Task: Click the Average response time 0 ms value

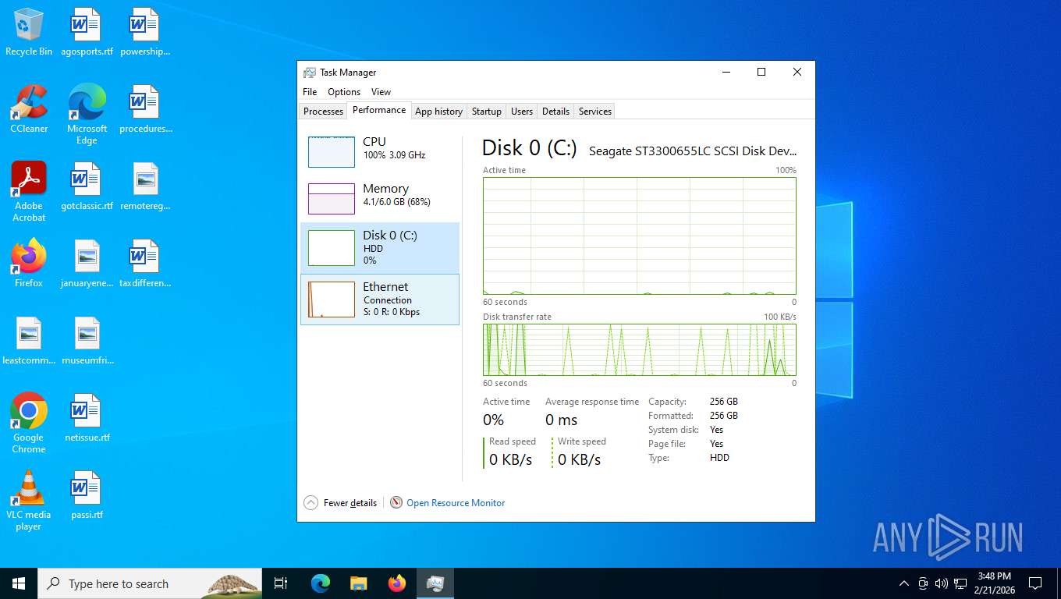Action: pos(562,420)
